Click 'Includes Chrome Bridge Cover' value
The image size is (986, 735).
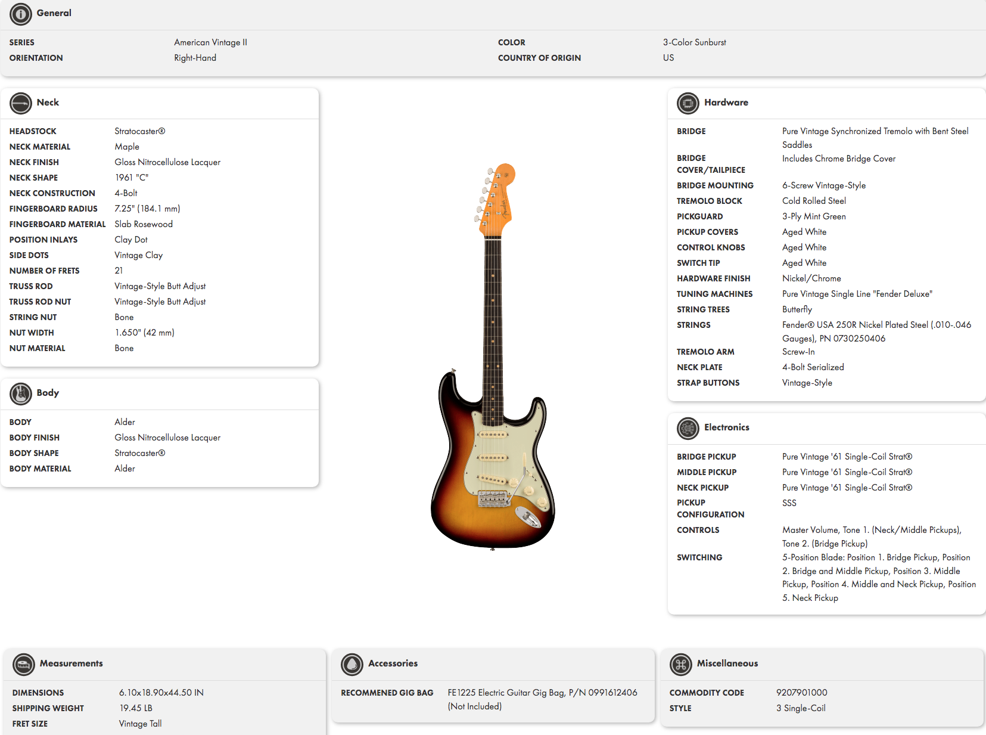click(x=839, y=159)
